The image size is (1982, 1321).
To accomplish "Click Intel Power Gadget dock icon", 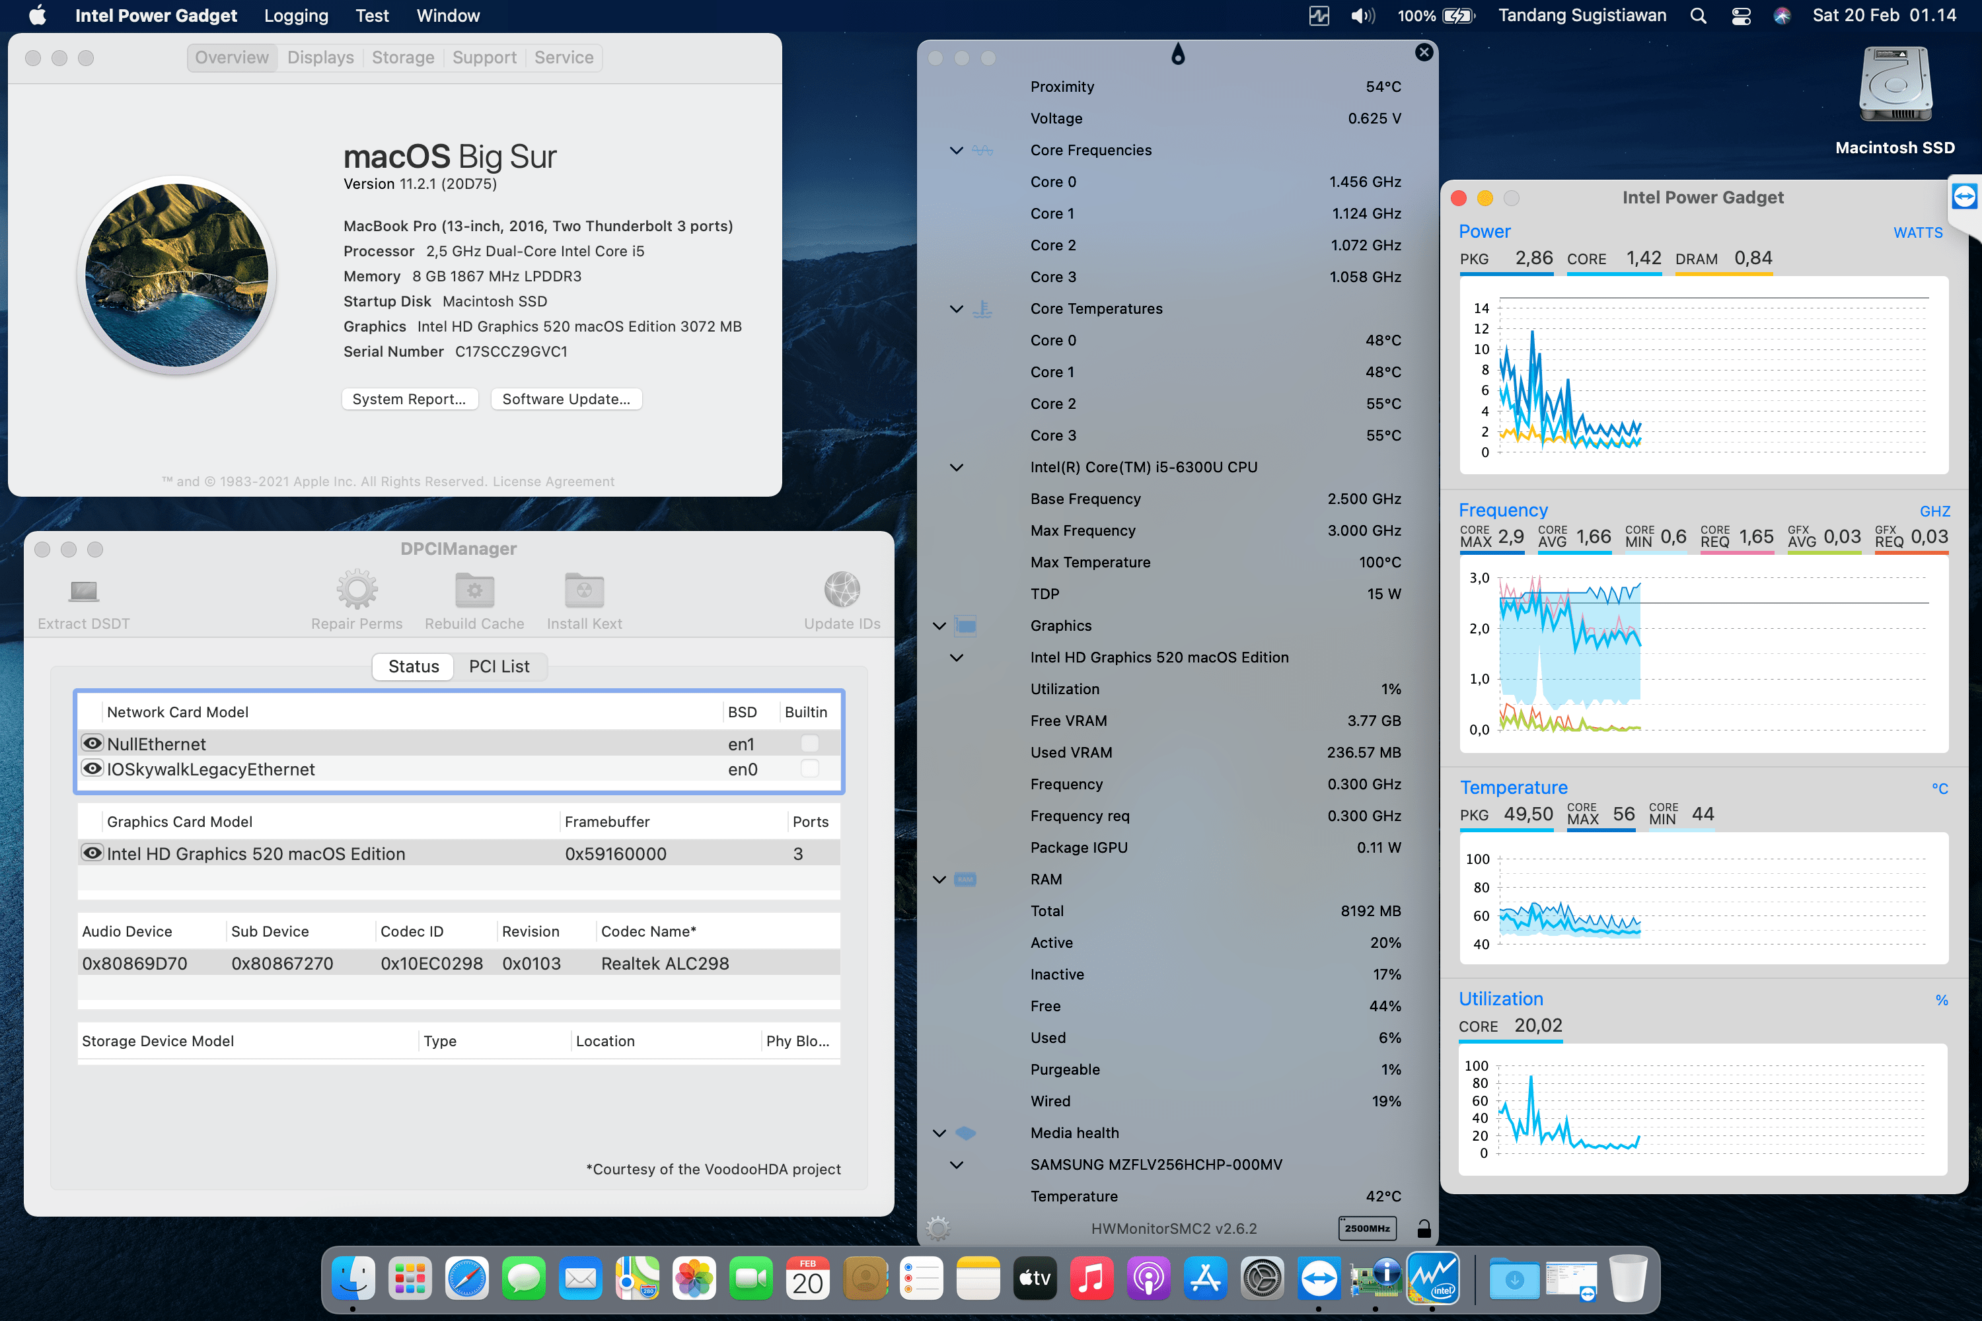I will [1432, 1279].
